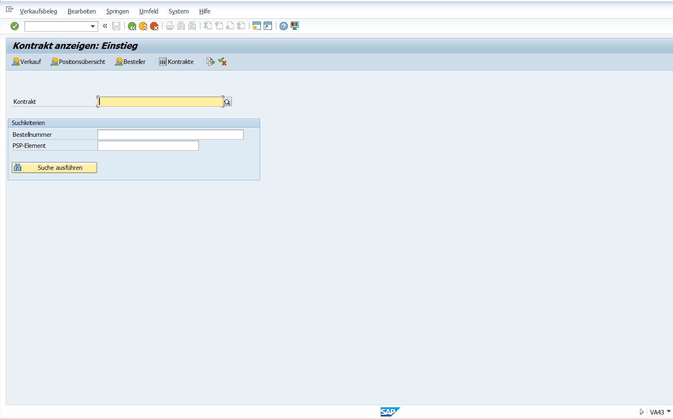Click the Besteller button

click(130, 62)
